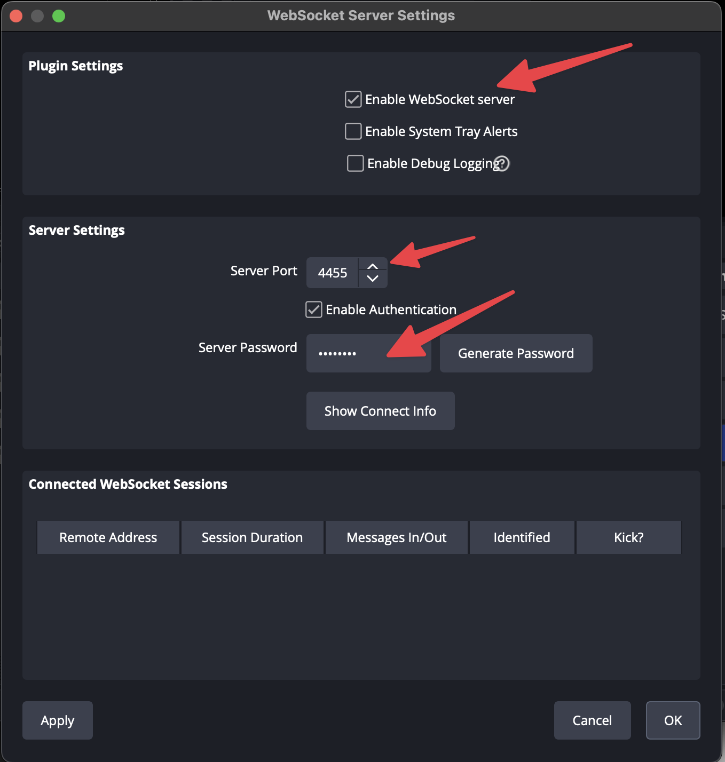725x762 pixels.
Task: Click the Debug Logging help question icon
Action: coord(502,163)
